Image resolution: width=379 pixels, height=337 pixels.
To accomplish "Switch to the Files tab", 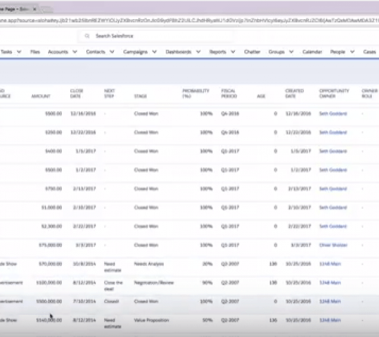I will point(35,52).
